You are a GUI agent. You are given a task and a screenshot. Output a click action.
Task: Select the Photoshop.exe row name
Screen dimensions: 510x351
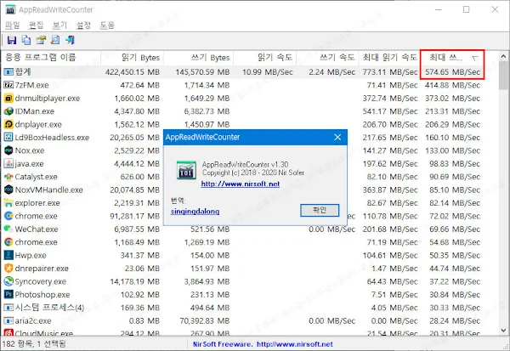[x=42, y=294]
